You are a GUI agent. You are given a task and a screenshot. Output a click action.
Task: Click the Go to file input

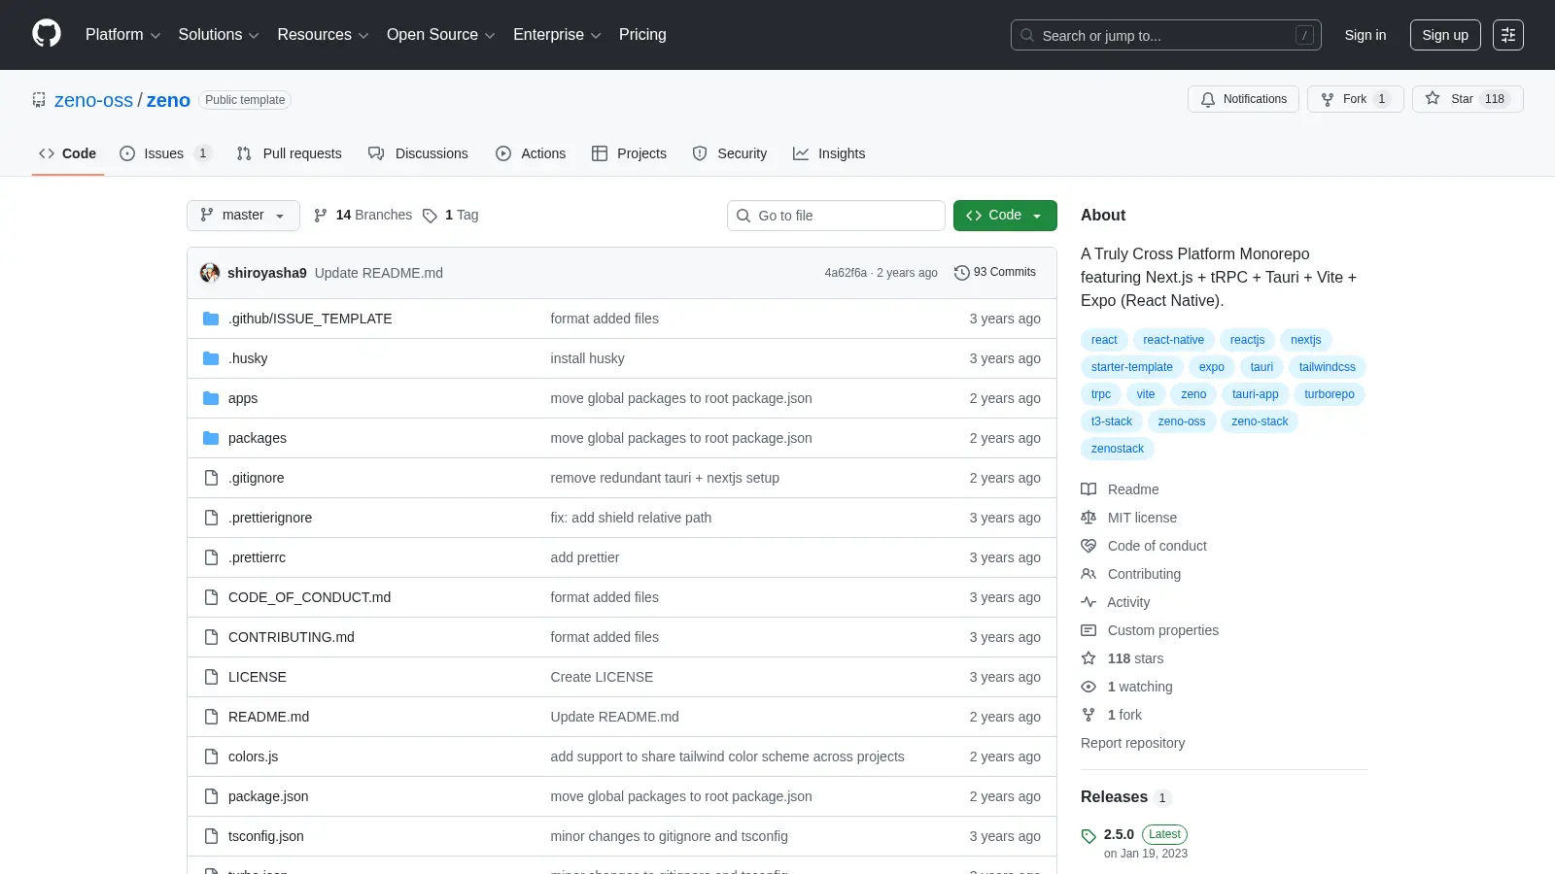[836, 216]
